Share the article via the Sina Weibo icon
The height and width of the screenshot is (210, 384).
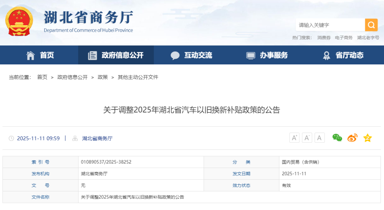(352, 138)
